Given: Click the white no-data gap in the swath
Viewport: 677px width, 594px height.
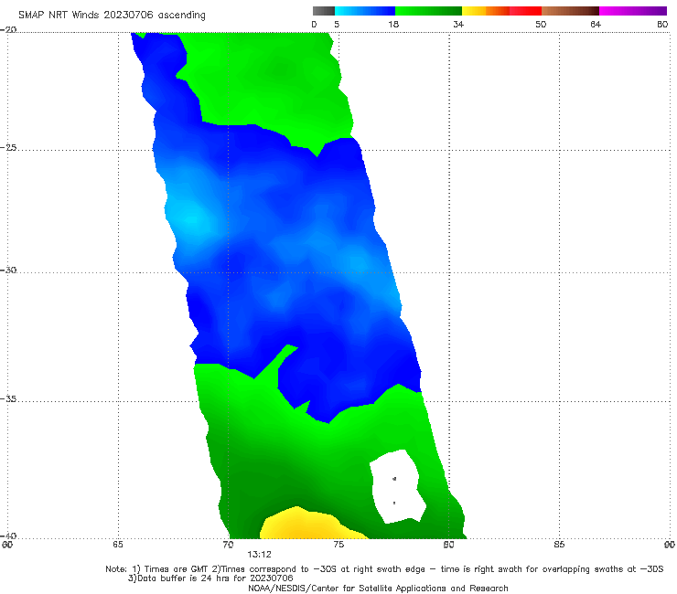Looking at the screenshot, I should (x=397, y=486).
